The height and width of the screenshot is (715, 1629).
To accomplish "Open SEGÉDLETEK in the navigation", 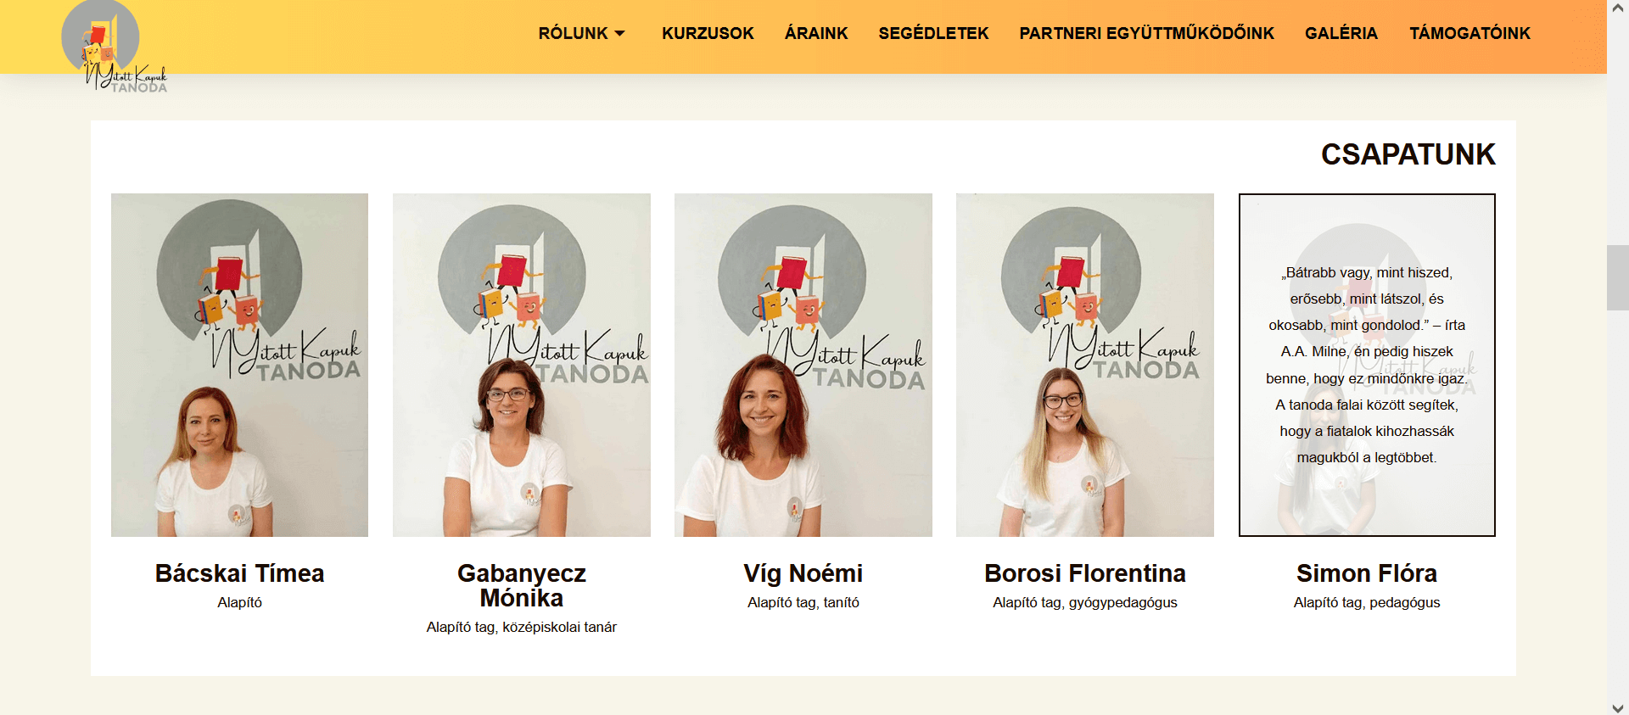I will pos(933,33).
